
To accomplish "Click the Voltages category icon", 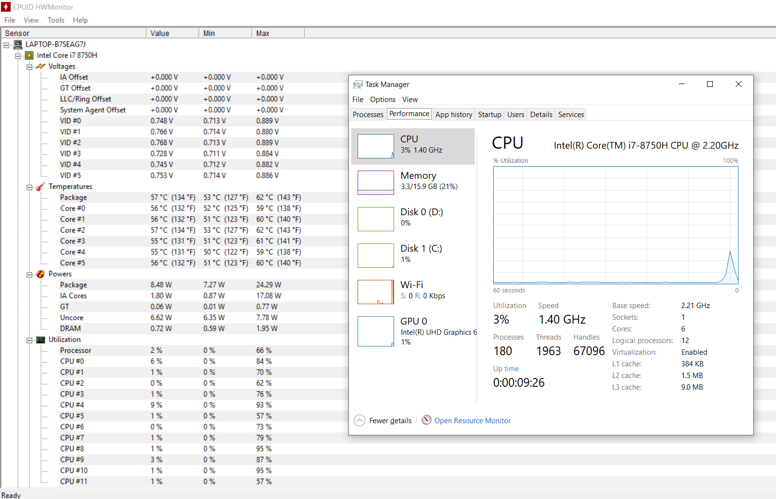I will pyautogui.click(x=41, y=66).
